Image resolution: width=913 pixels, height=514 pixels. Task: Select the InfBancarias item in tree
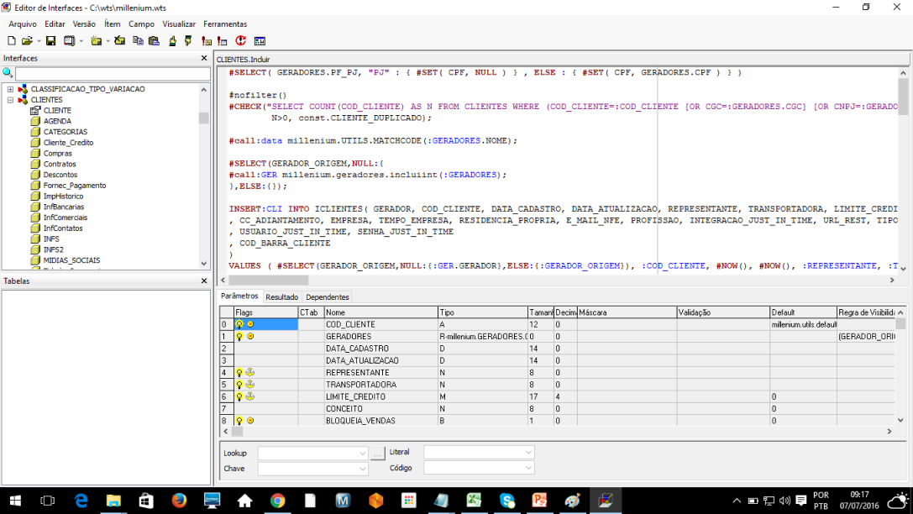(x=64, y=207)
